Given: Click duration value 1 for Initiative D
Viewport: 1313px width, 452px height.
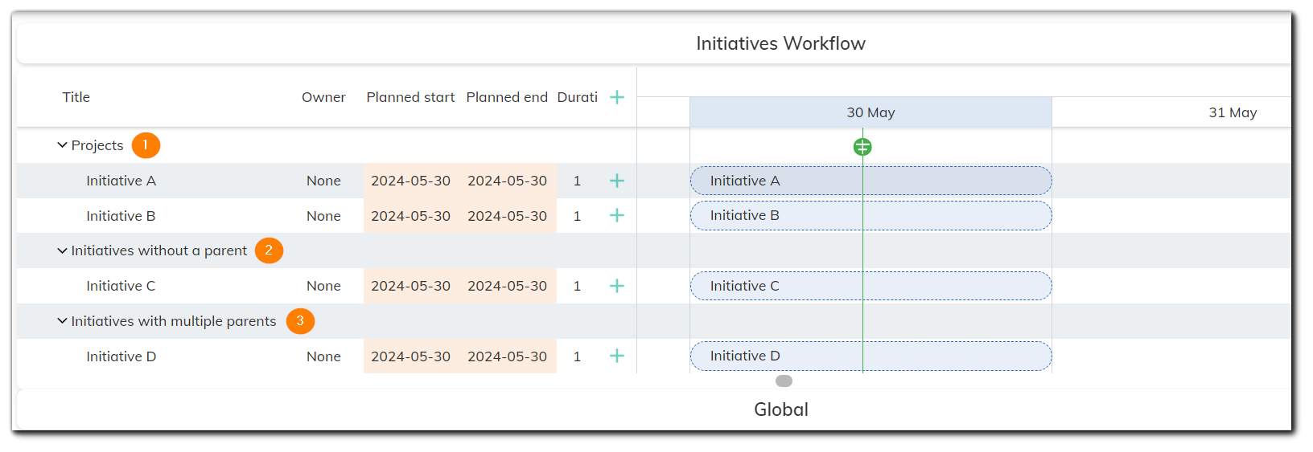Looking at the screenshot, I should pyautogui.click(x=577, y=356).
